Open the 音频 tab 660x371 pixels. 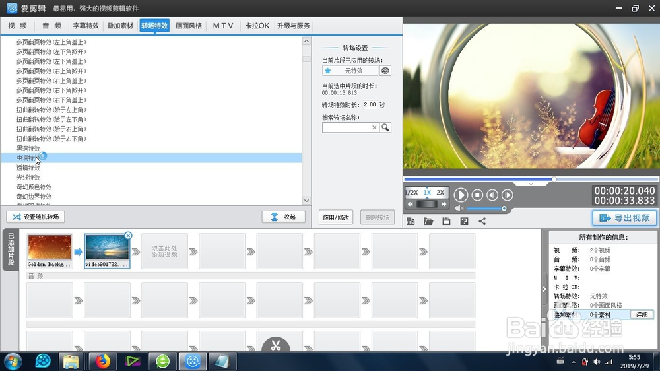51,26
